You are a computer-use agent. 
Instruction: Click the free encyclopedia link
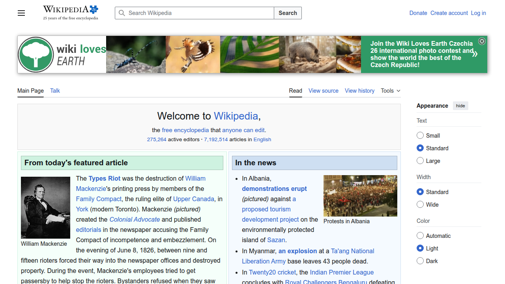coord(185,130)
